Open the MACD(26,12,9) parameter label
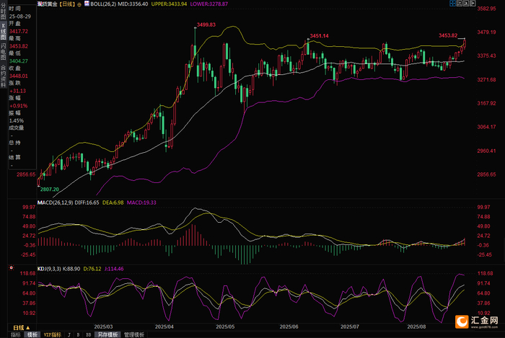 (x=55, y=203)
